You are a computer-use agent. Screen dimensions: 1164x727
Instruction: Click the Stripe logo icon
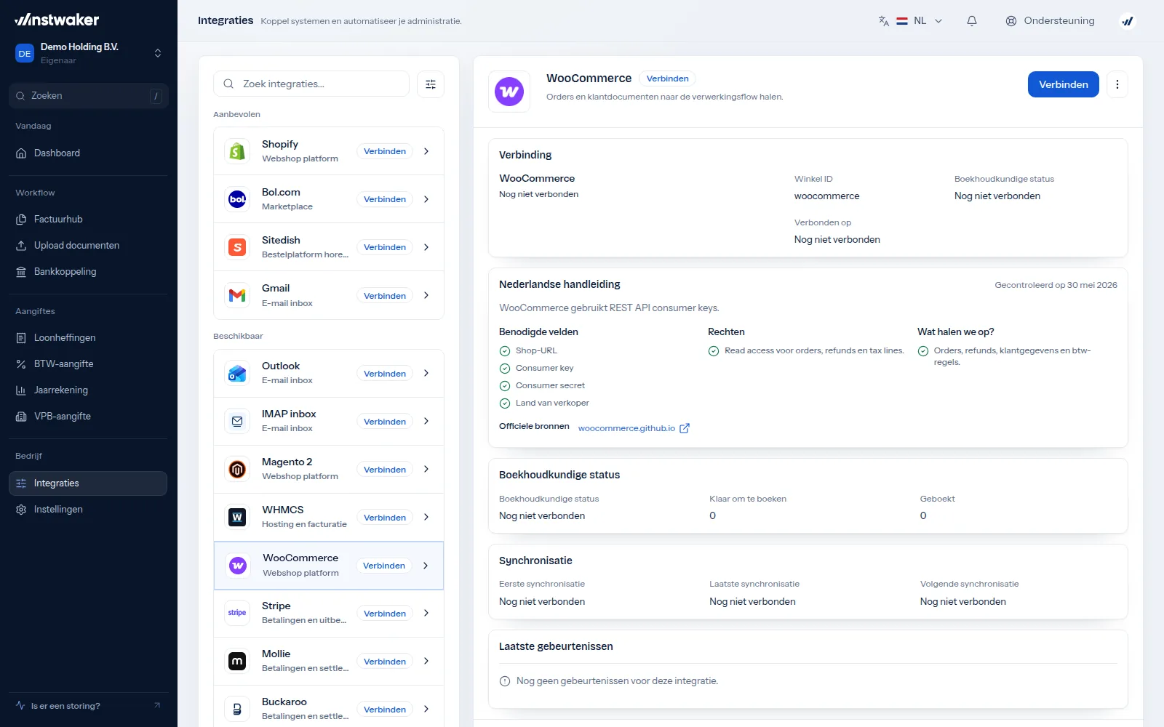237,614
